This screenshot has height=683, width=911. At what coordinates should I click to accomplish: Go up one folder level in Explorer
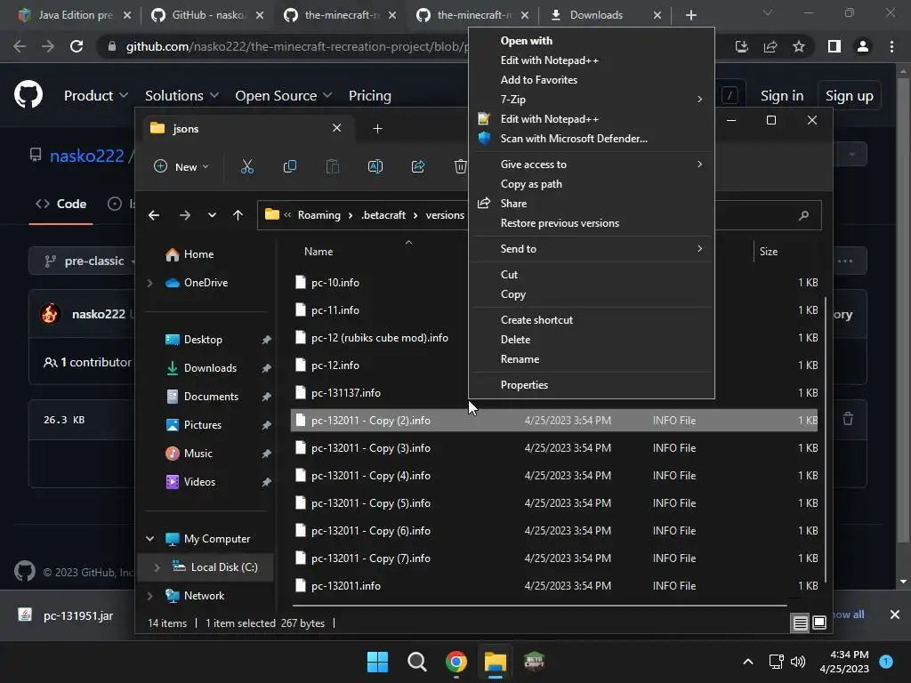pyautogui.click(x=238, y=215)
